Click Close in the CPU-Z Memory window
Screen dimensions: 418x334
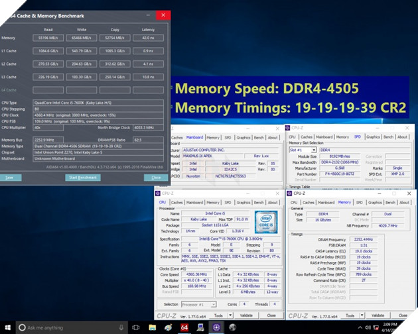[403, 315]
